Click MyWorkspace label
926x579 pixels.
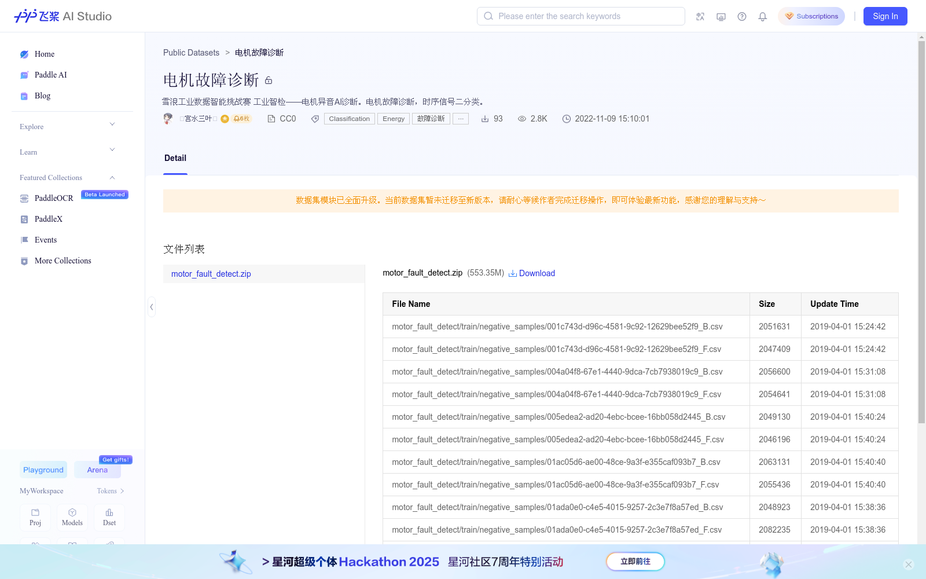click(x=42, y=491)
